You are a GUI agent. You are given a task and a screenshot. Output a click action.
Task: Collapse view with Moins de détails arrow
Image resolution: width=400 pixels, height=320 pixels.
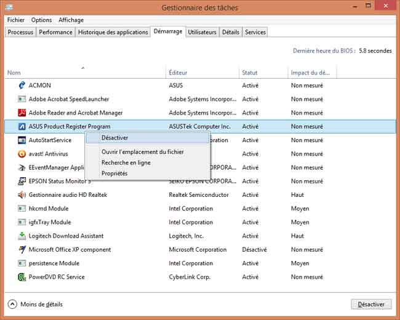(12, 304)
